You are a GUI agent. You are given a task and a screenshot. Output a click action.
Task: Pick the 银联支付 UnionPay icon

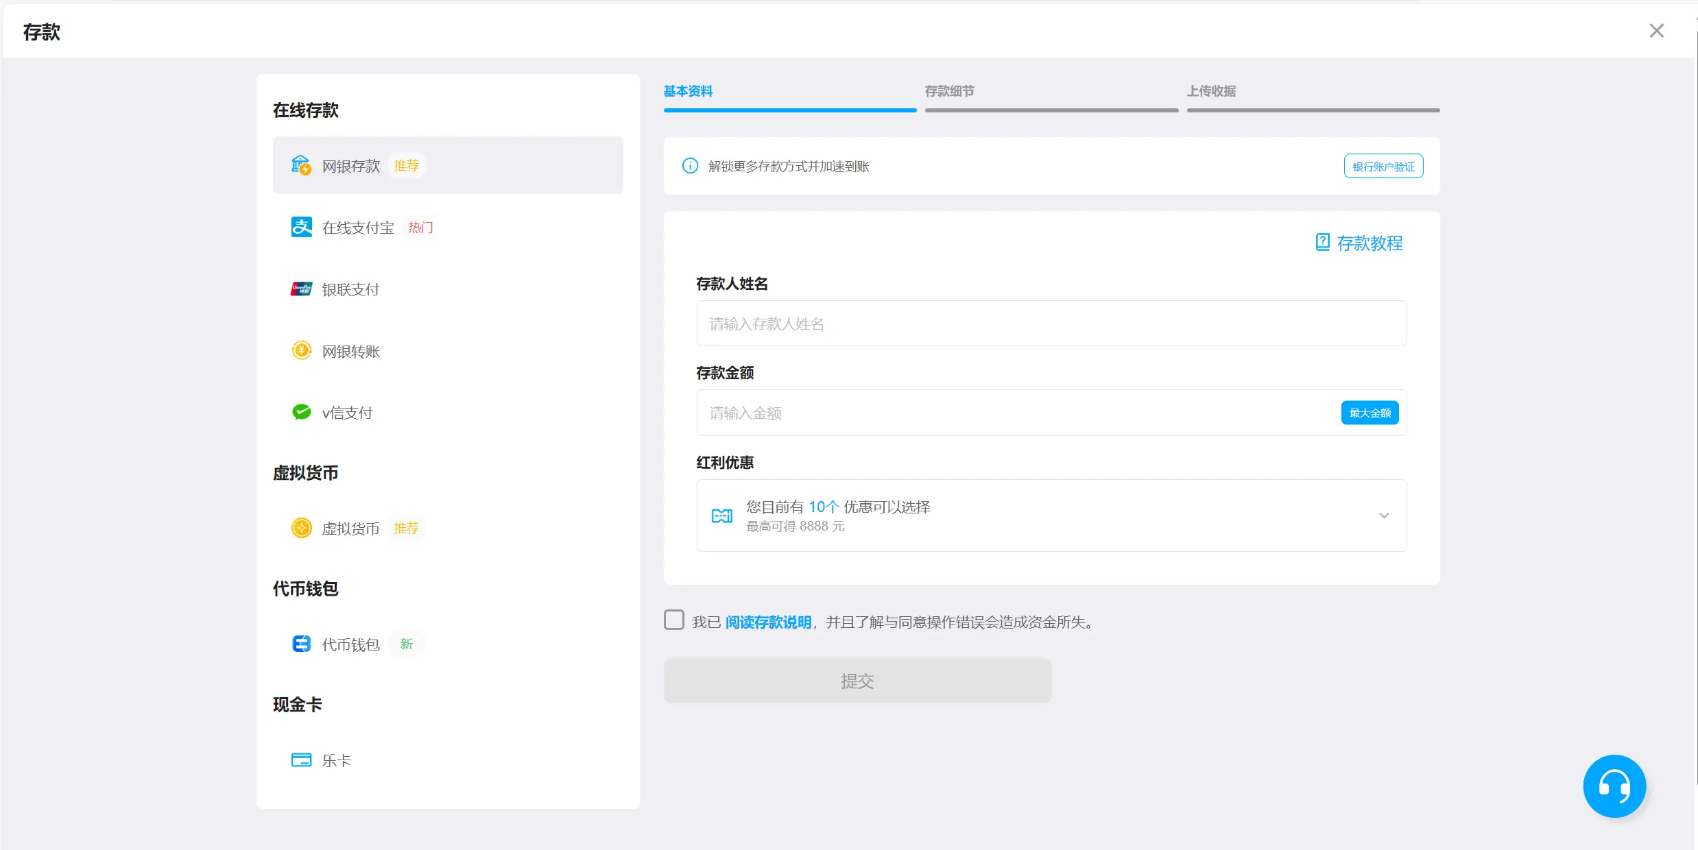coord(301,289)
